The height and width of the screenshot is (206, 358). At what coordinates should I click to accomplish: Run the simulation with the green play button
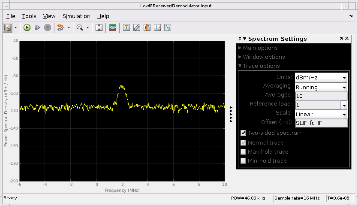pyautogui.click(x=27, y=27)
